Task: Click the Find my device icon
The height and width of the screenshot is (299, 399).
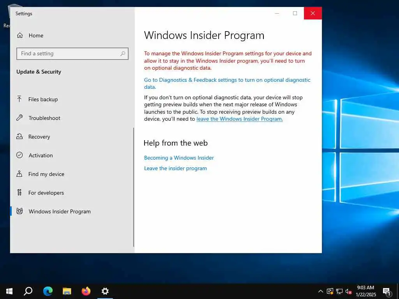Action: (x=19, y=174)
